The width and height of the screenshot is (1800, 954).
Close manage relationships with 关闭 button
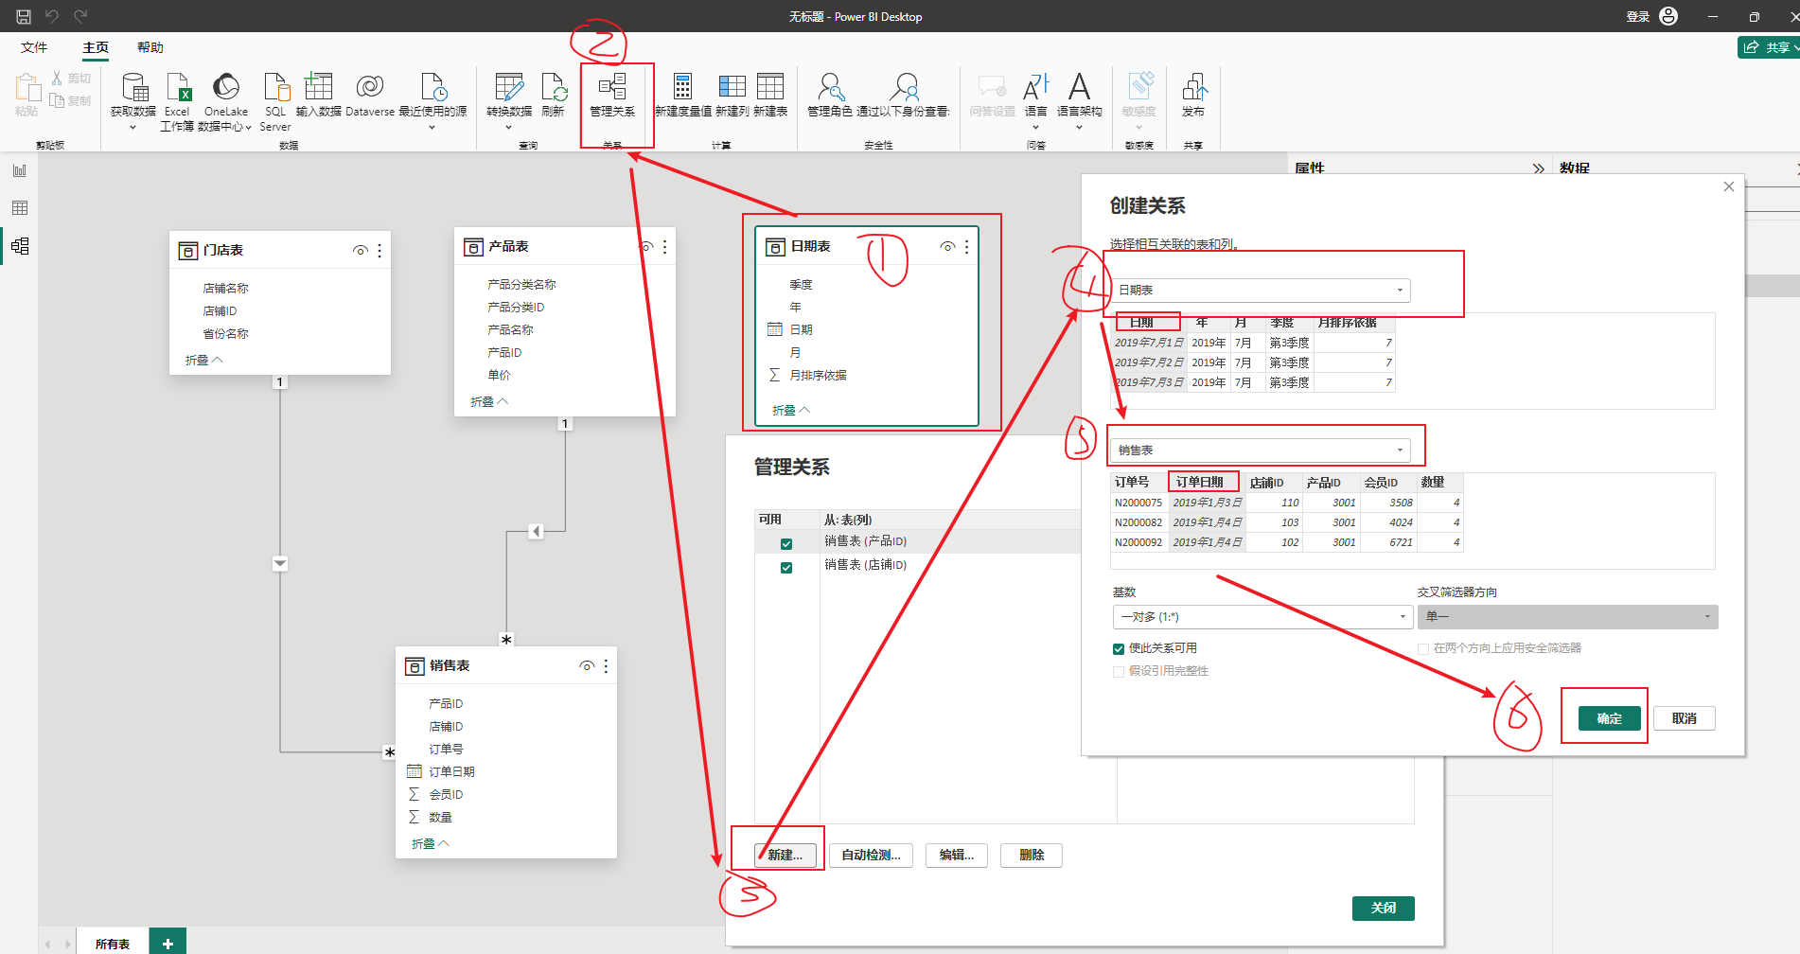[x=1384, y=909]
